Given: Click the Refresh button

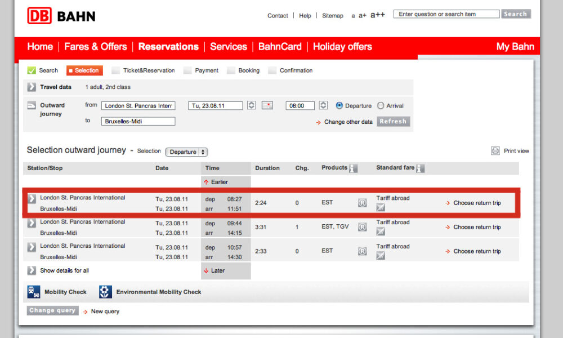Looking at the screenshot, I should pyautogui.click(x=393, y=122).
